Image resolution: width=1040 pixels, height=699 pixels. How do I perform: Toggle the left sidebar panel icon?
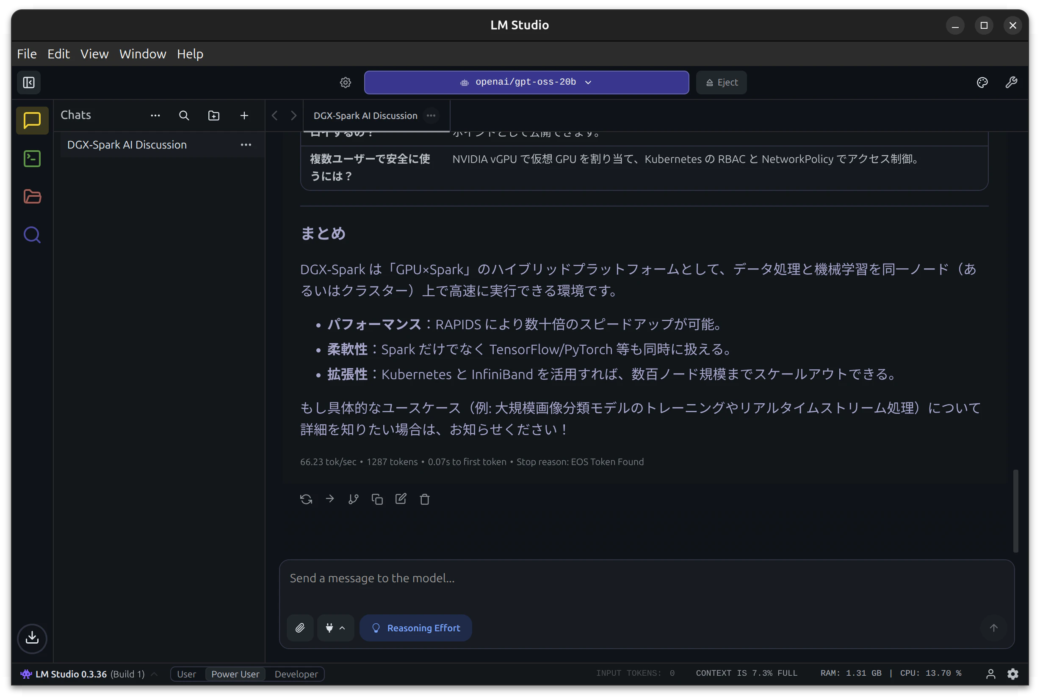28,83
